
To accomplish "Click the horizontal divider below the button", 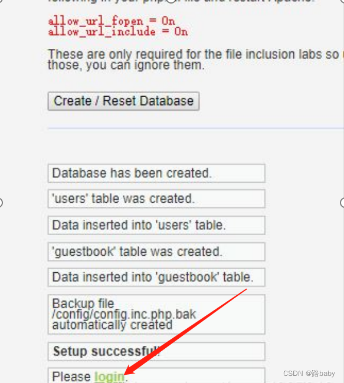I will click(196, 128).
